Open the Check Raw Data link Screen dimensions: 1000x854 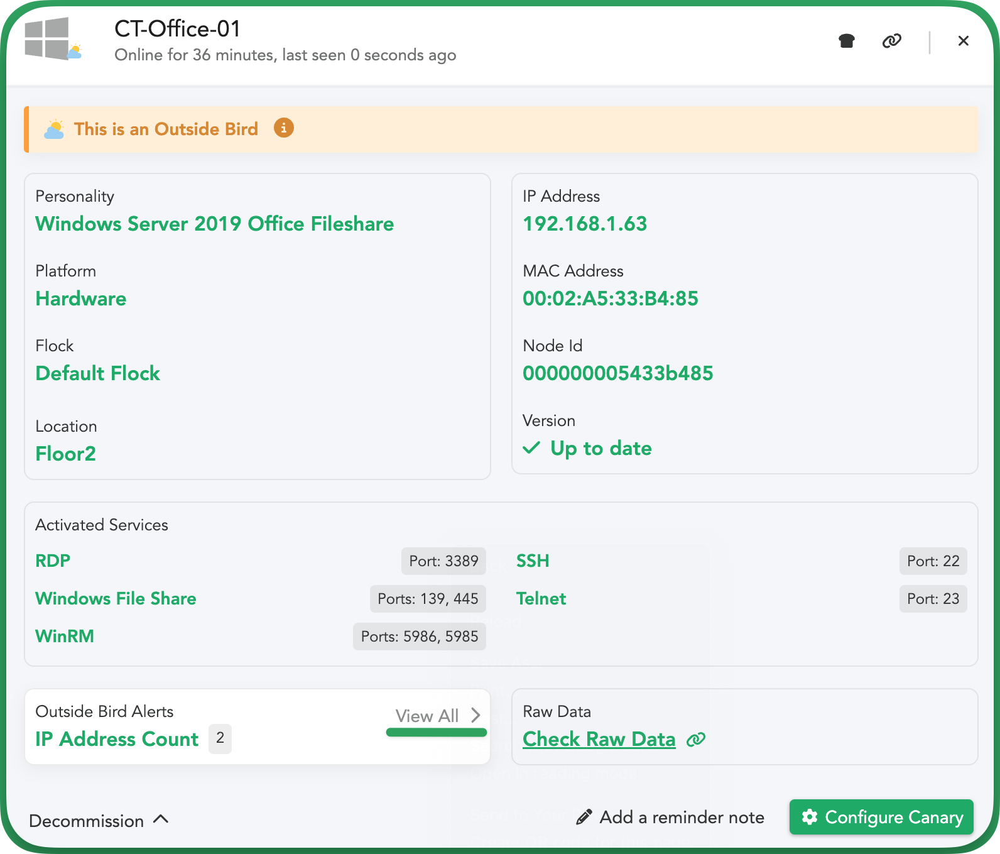pos(599,740)
